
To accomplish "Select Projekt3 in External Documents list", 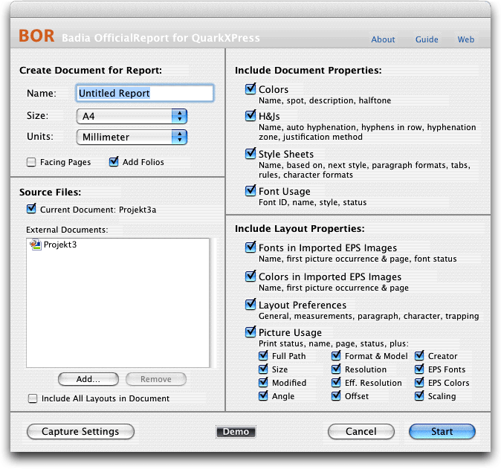I will pos(117,245).
